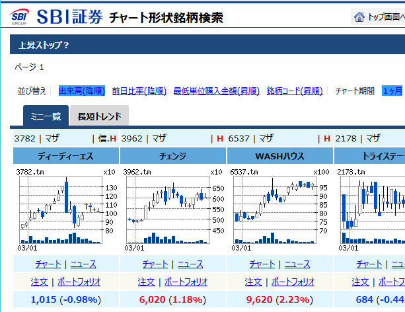Select the 1ヶ月 chart period
The image size is (405, 312).
(392, 91)
